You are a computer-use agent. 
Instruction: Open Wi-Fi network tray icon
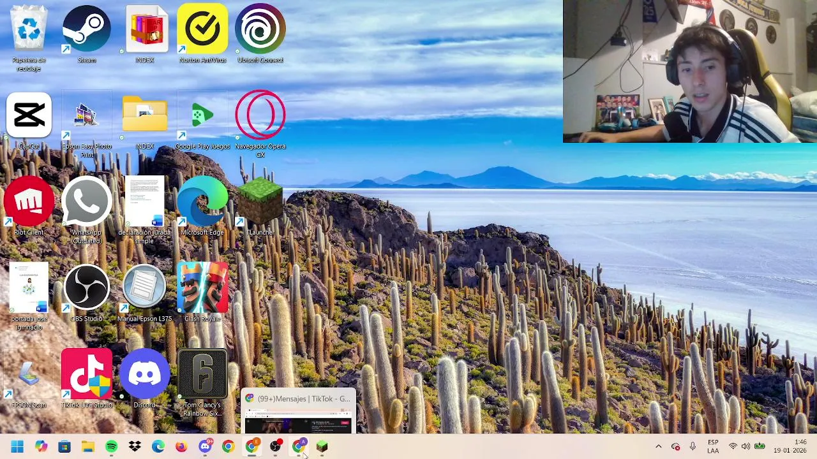point(733,447)
